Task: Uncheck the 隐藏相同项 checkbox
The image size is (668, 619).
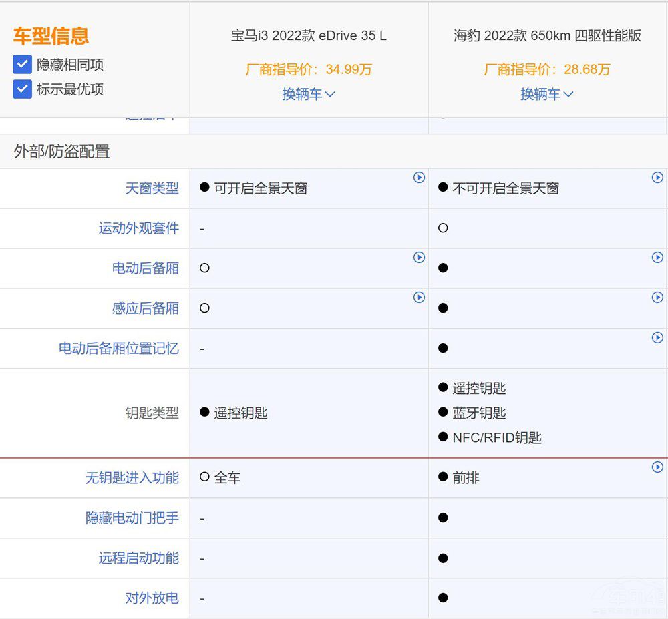Action: [x=23, y=65]
